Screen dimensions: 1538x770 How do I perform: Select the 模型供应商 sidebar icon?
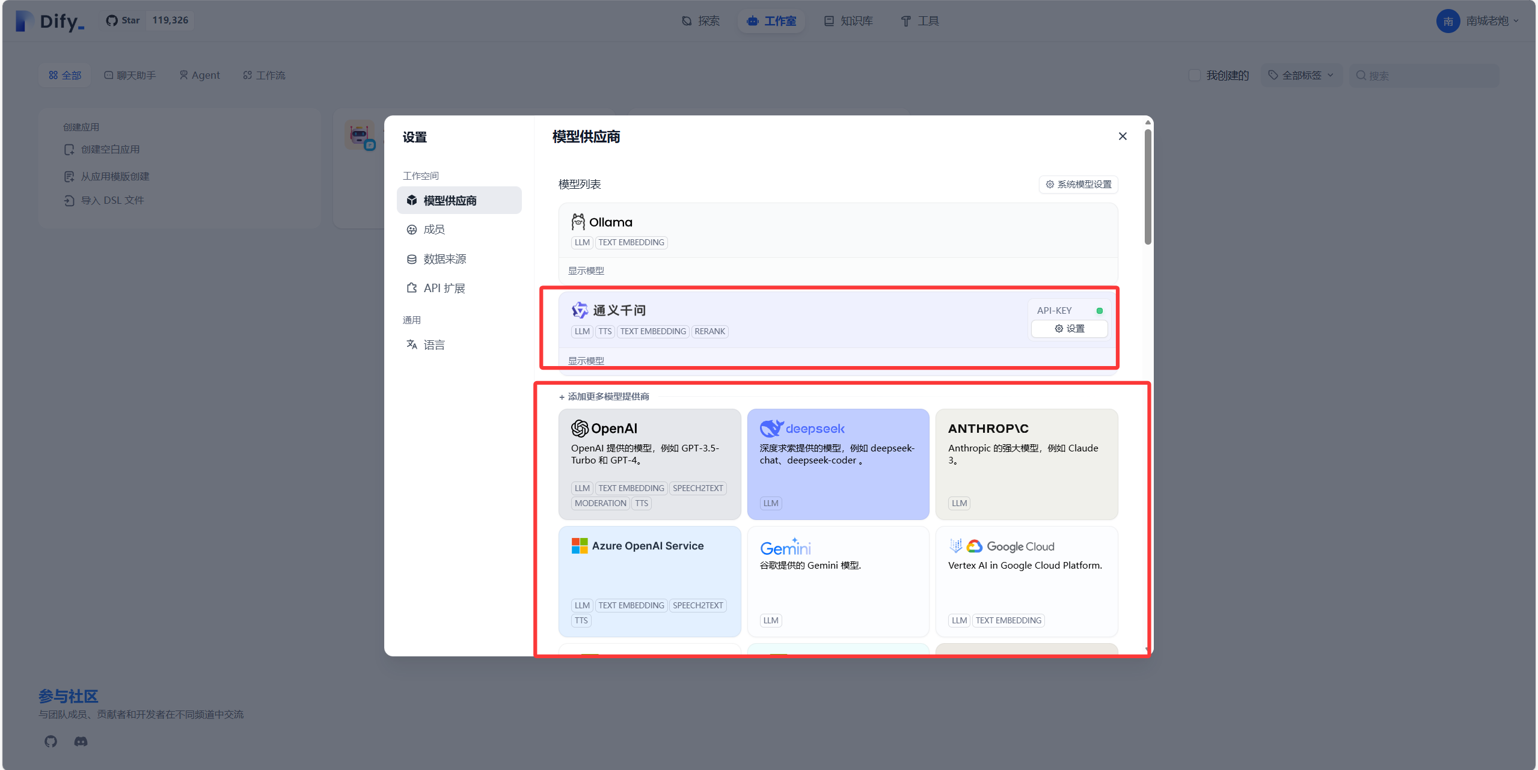412,200
